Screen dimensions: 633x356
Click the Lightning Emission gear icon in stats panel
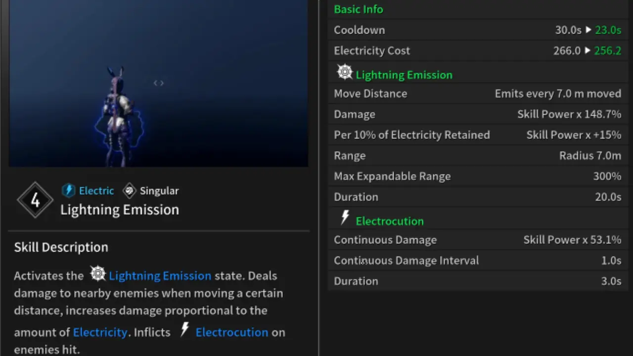click(345, 73)
